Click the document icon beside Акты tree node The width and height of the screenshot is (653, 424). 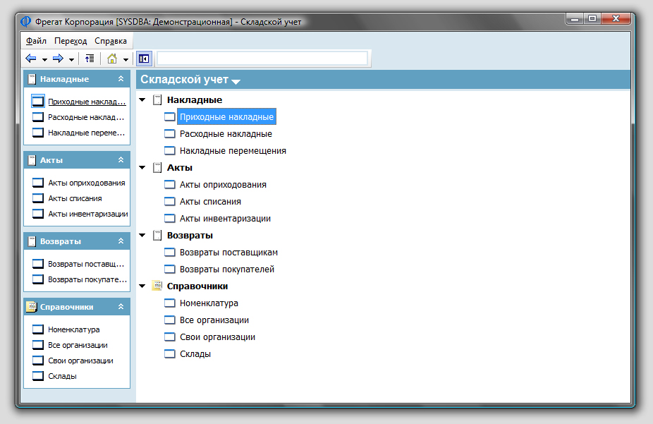pyautogui.click(x=157, y=167)
